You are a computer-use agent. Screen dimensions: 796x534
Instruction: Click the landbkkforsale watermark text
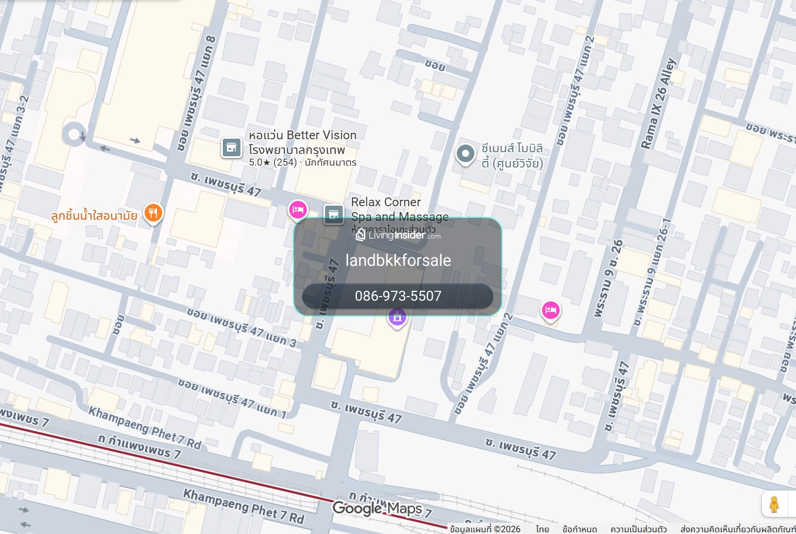398,260
